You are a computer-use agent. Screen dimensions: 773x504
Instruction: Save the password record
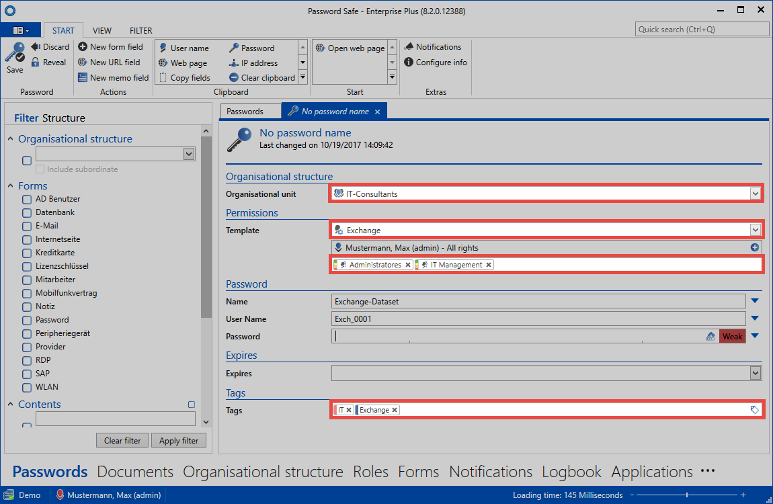(x=15, y=58)
